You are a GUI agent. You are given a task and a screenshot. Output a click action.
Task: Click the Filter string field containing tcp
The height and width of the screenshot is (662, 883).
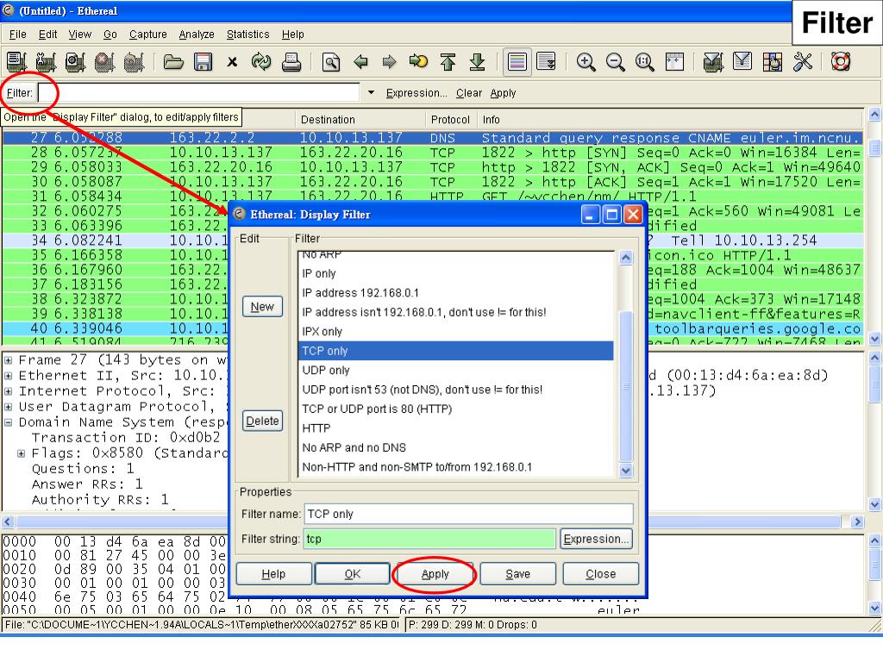[x=429, y=539]
